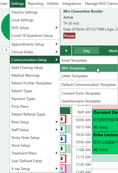Expand the NHS Setup submenu

click(35, 28)
